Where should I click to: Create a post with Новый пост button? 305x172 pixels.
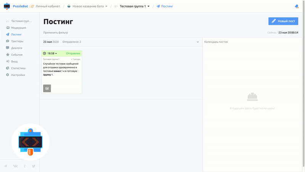283,21
